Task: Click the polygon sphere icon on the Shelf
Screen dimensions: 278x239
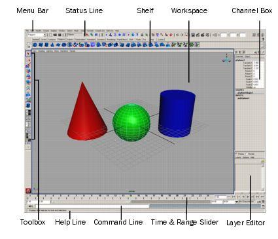Action: (x=35, y=45)
